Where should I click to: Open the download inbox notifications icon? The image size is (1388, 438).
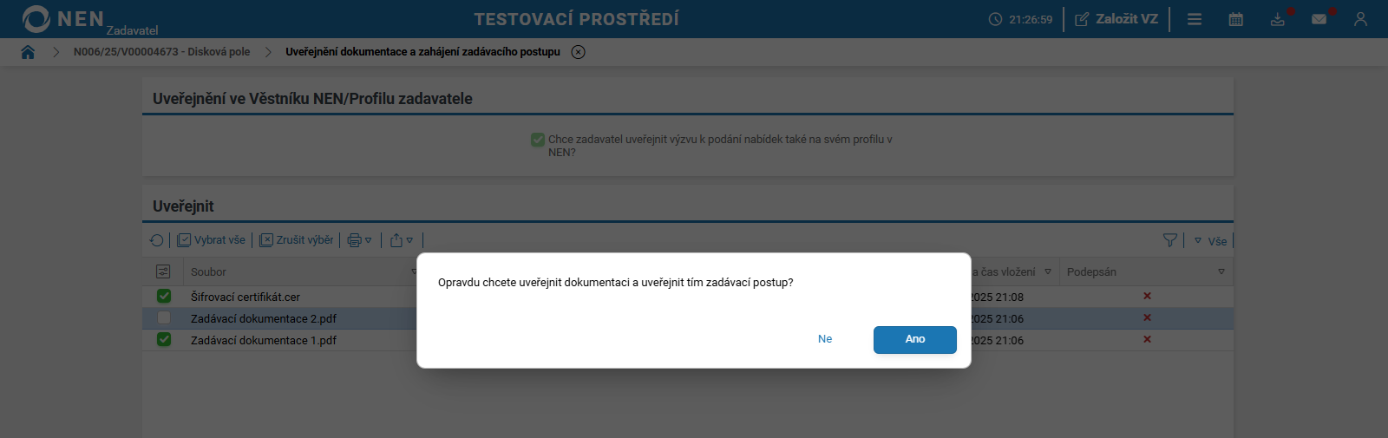click(1278, 19)
